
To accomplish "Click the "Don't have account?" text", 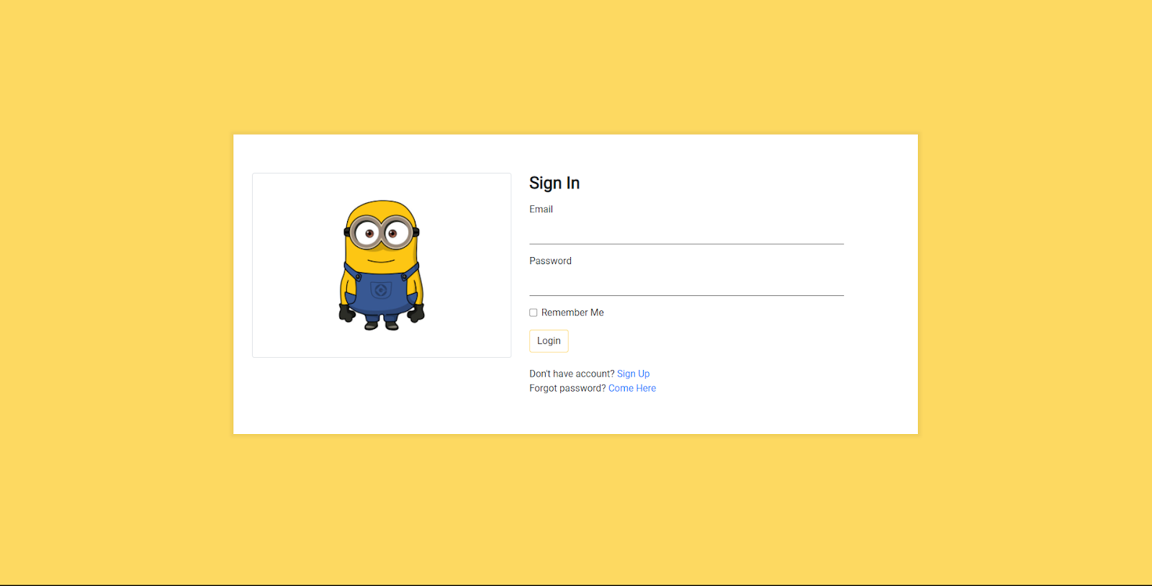I will pos(572,374).
